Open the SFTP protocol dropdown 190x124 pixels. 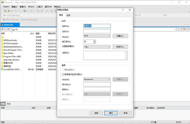(97, 36)
